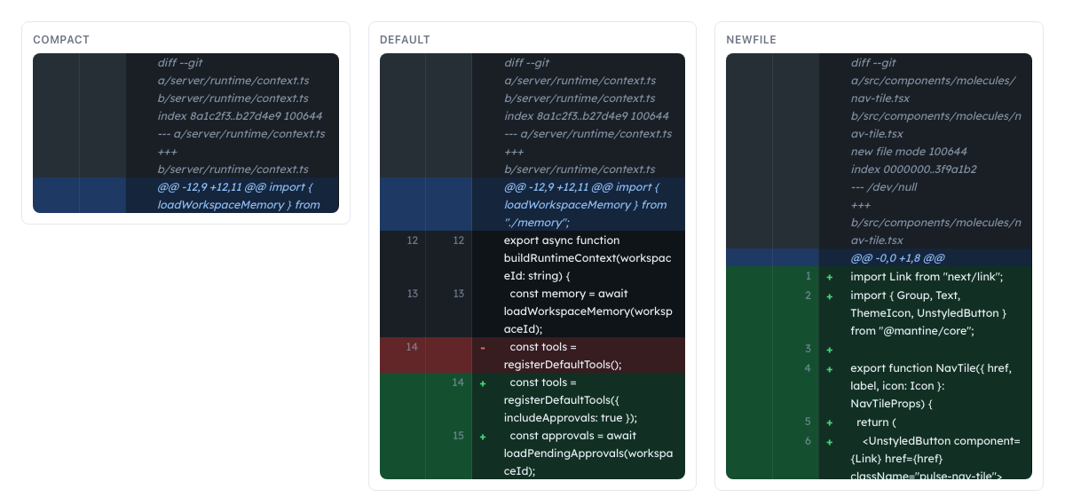Click the plus marker on empty NEWFILE line 3

pos(830,348)
